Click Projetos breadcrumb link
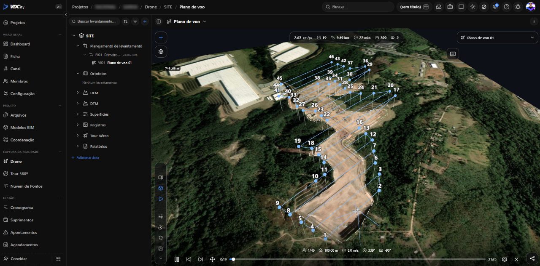Viewport: 540px width, 266px height. 80,7
